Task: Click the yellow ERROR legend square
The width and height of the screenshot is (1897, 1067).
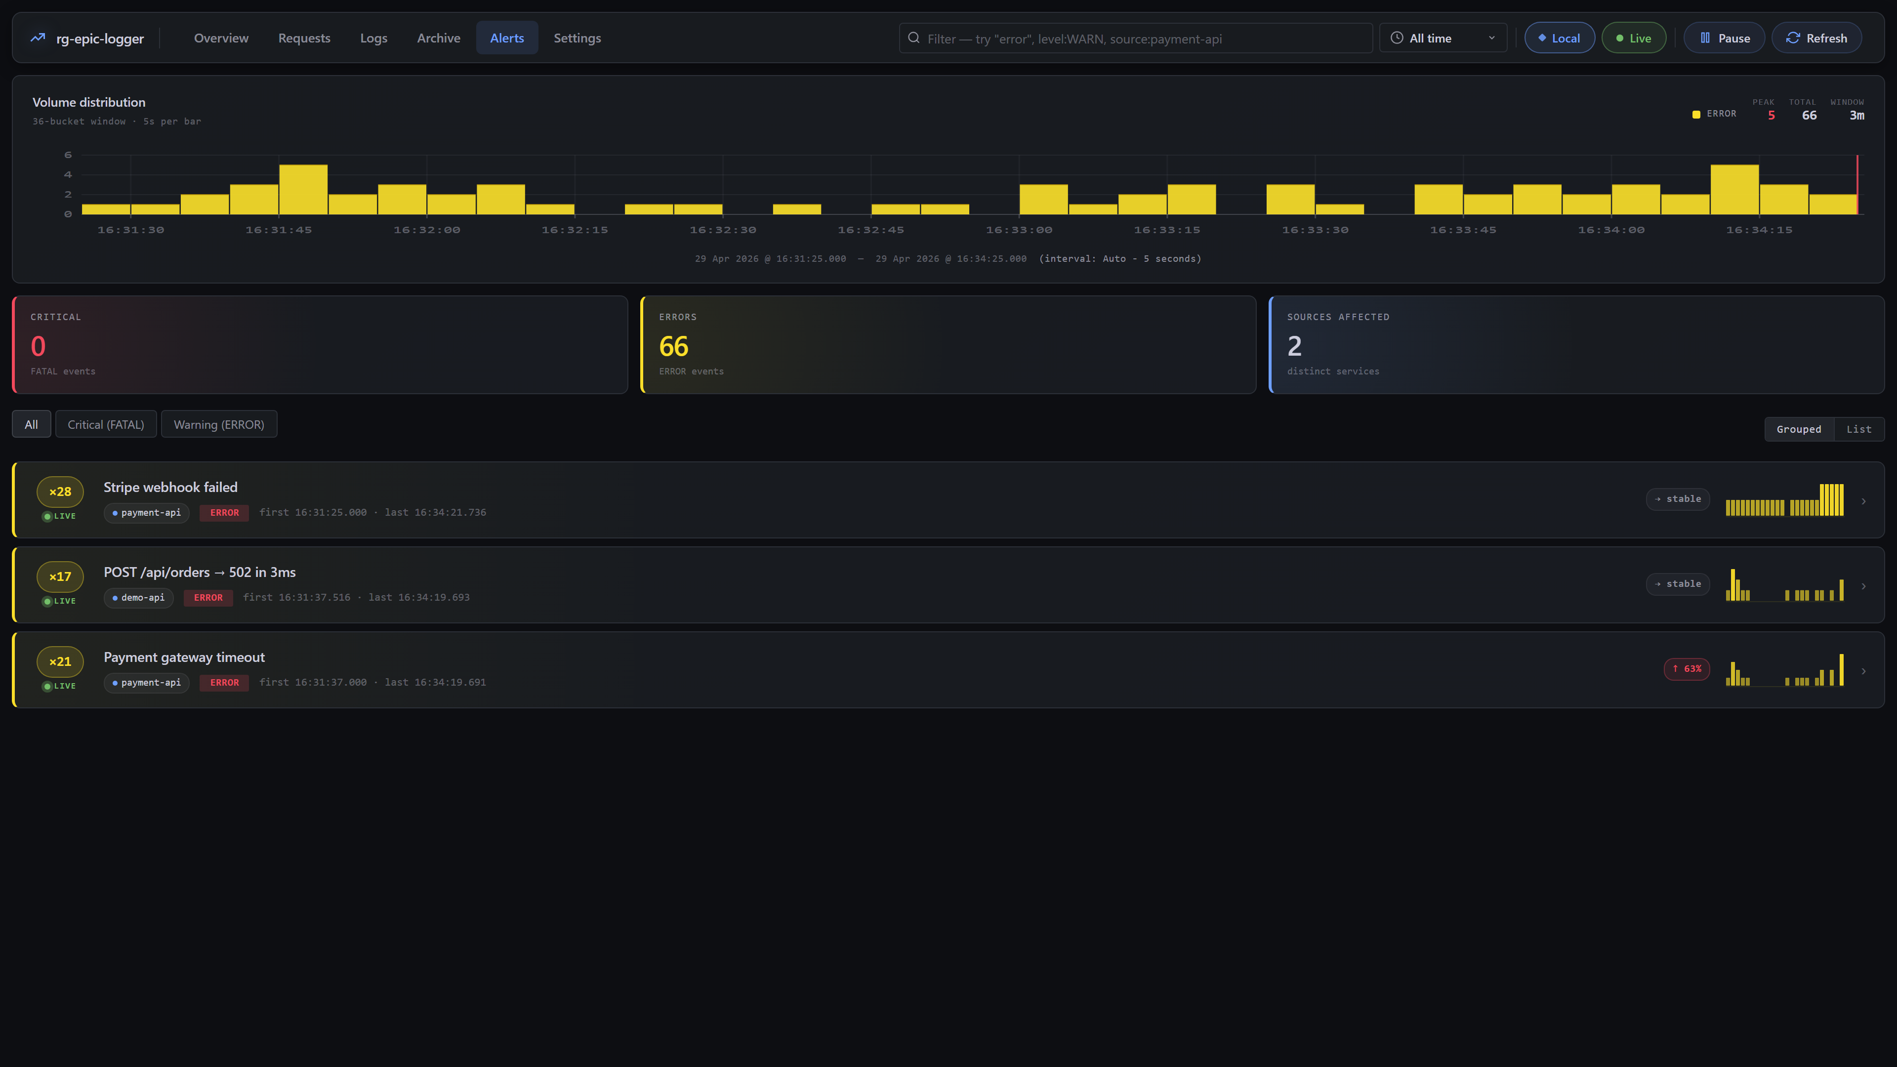Action: [1696, 114]
